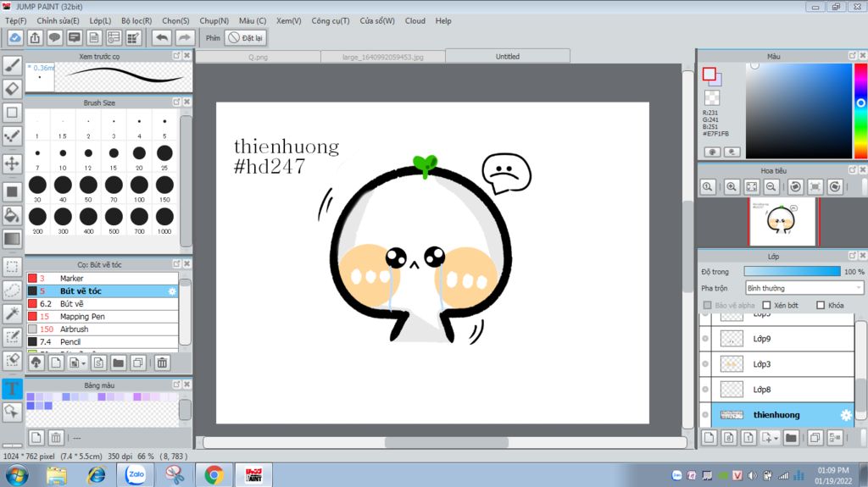
Task: Toggle visibility of Lớp9 layer
Action: click(x=705, y=339)
